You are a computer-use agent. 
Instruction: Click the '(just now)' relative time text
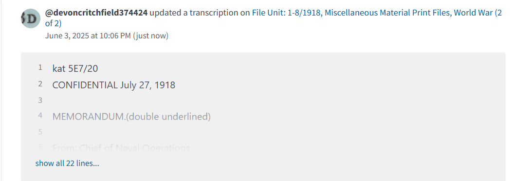coord(150,36)
